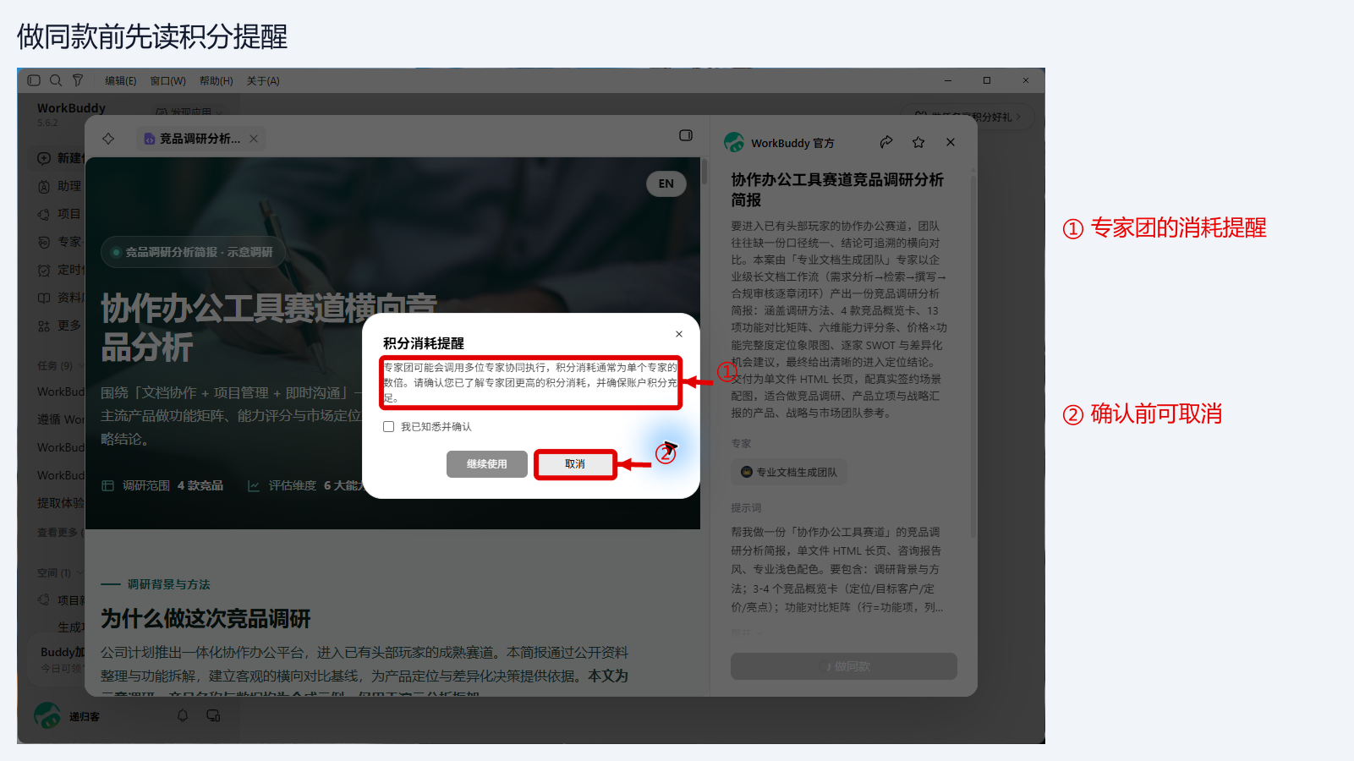Click the 积分消耗提醒 dialog title
The height and width of the screenshot is (761, 1354).
pos(424,343)
